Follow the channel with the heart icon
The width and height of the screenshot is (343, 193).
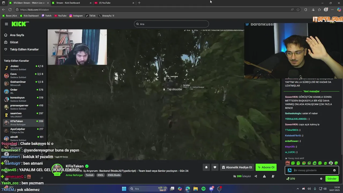coord(215,167)
